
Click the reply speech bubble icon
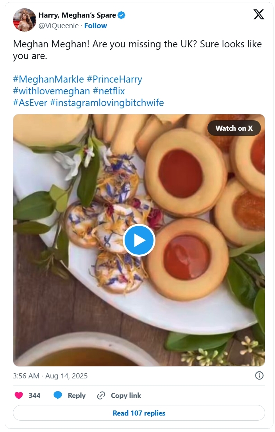[x=58, y=396]
